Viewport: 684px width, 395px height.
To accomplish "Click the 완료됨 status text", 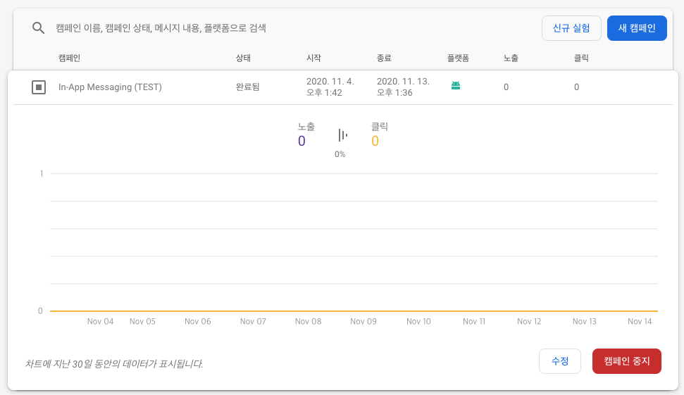I will click(248, 87).
